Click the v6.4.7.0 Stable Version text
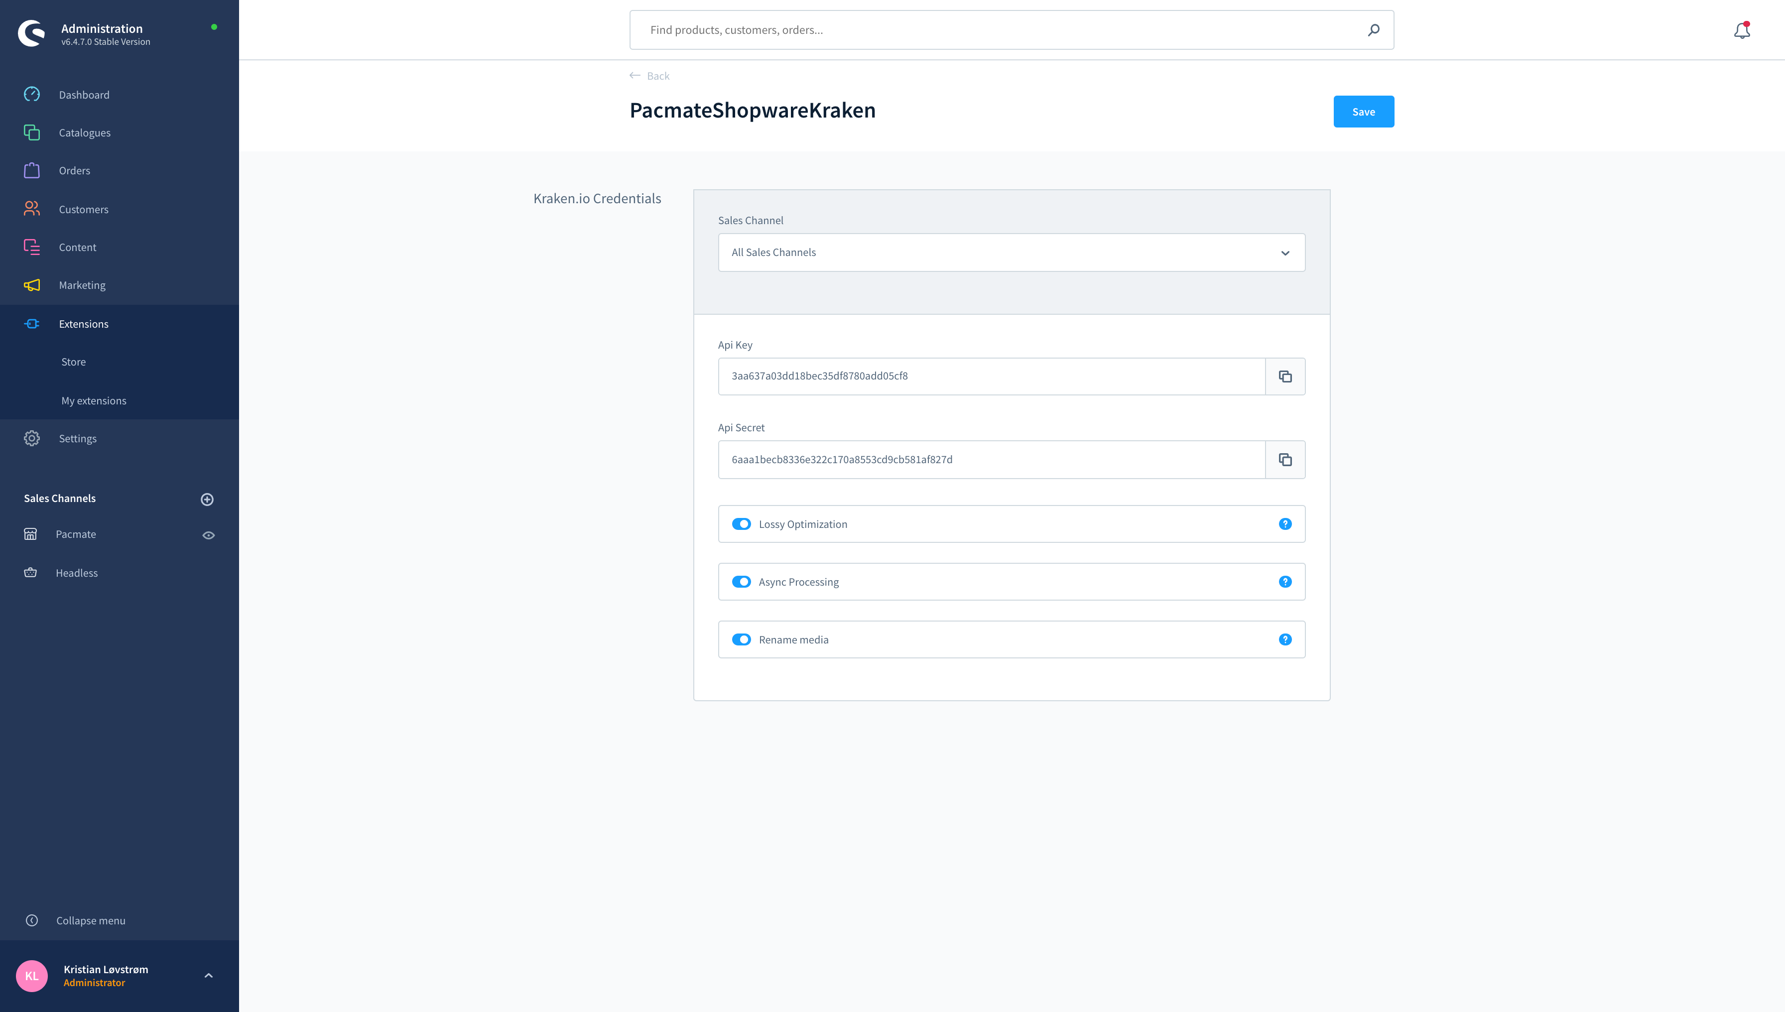 click(x=106, y=42)
